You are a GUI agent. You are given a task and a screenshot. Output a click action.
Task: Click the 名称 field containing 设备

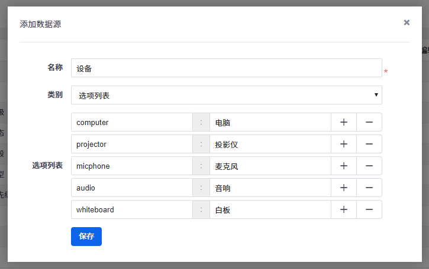tap(226, 68)
